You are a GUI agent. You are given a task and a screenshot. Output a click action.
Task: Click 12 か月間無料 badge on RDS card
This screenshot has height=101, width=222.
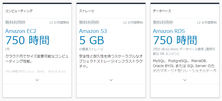tap(207, 22)
